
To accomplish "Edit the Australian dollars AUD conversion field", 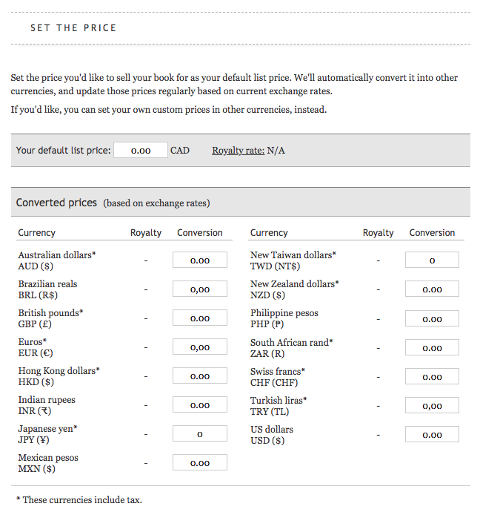I will click(x=200, y=260).
